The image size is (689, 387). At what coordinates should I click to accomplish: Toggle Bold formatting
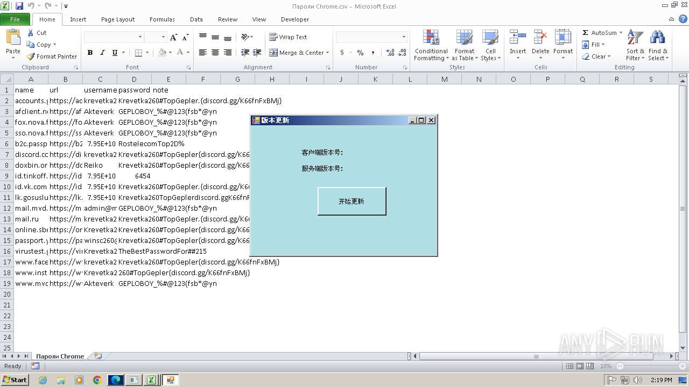point(90,53)
